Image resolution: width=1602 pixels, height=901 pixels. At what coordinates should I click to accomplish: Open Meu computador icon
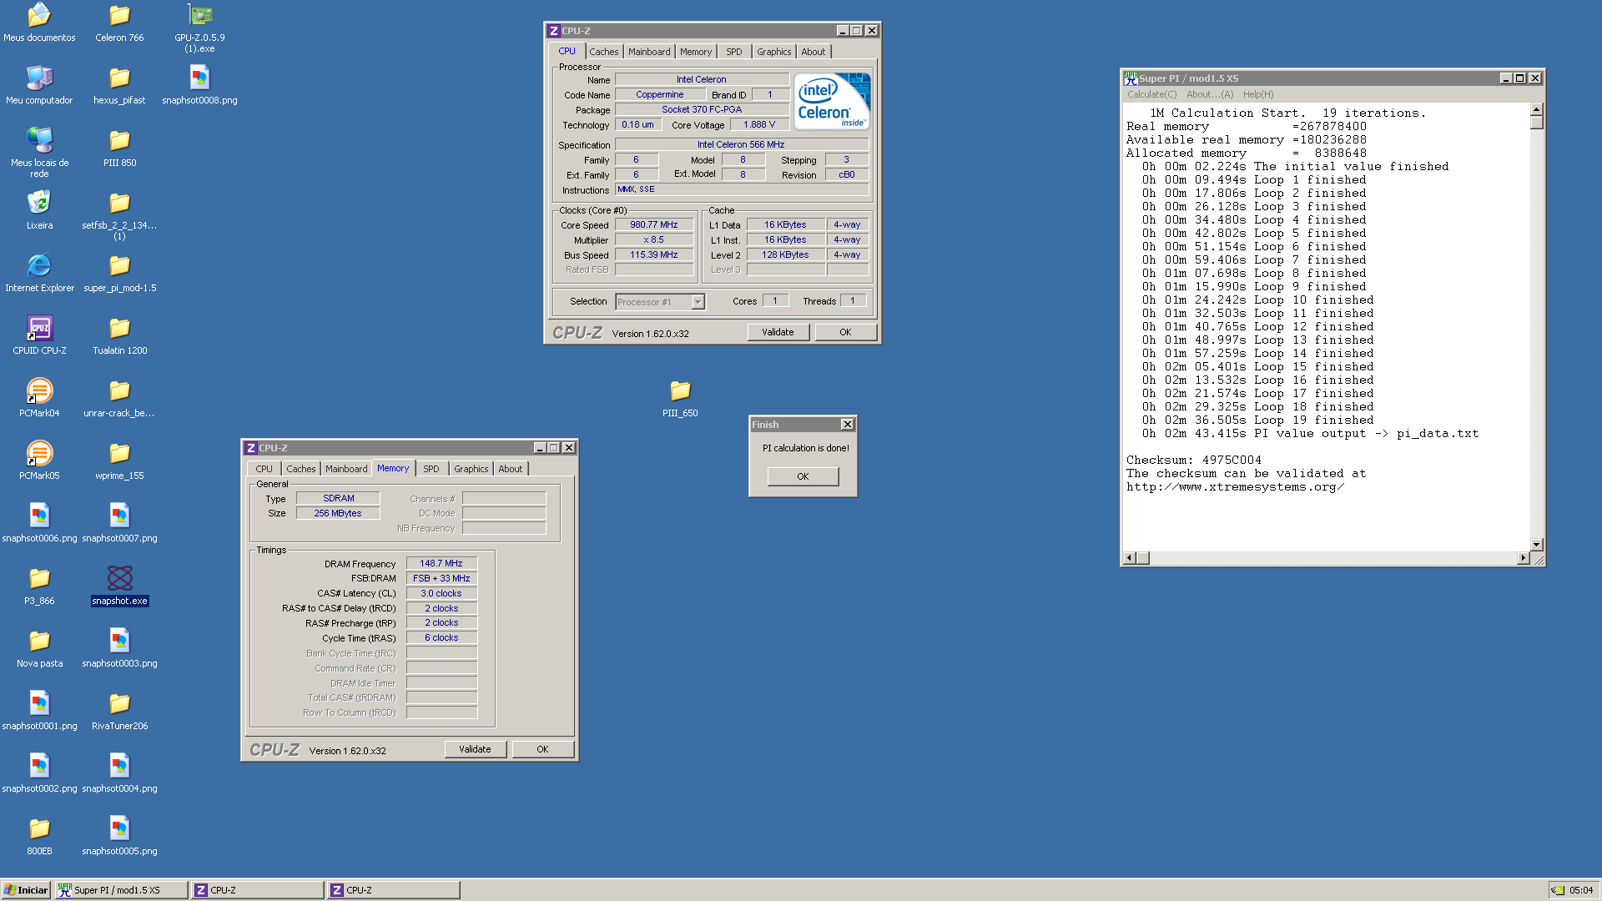pos(39,85)
